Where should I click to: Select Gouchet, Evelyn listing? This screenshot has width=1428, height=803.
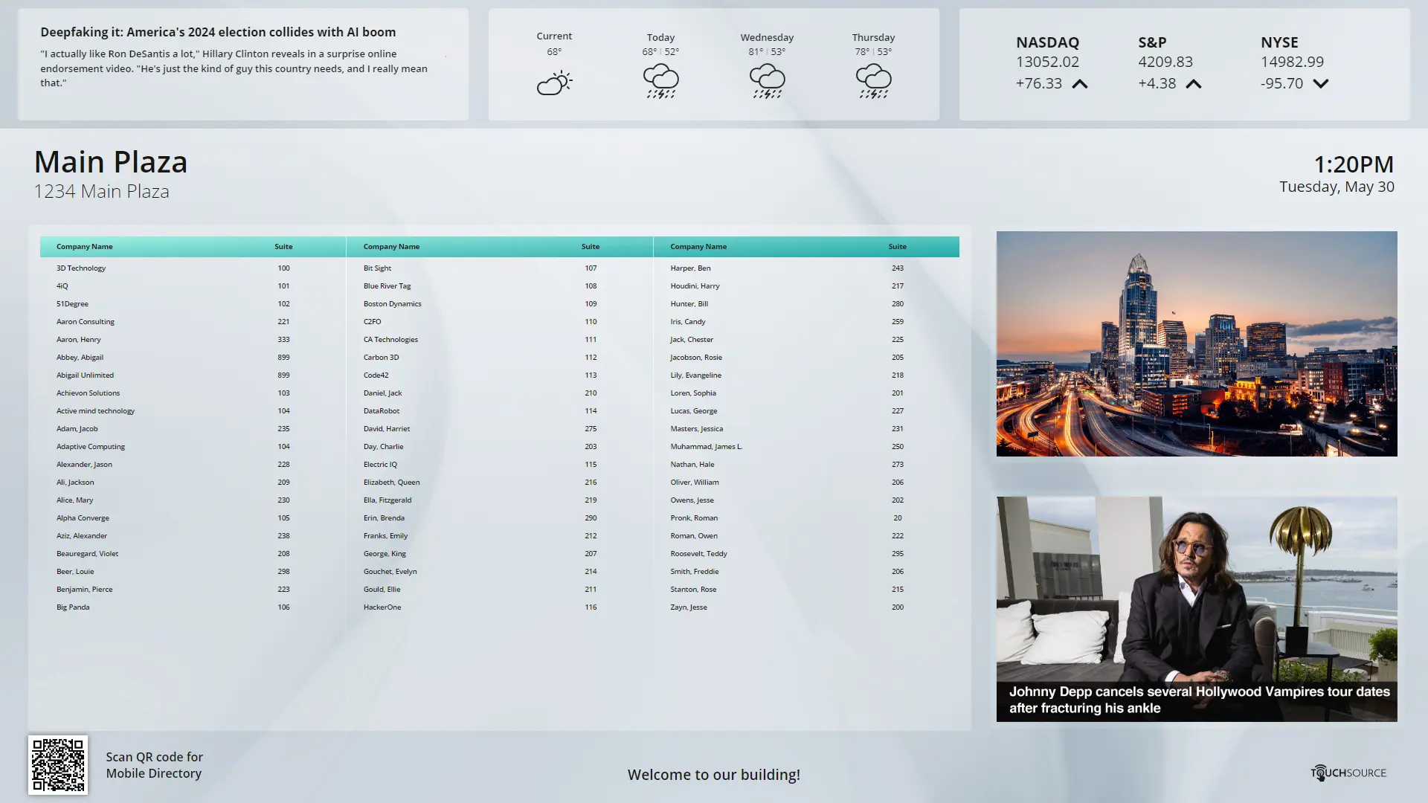(x=500, y=572)
